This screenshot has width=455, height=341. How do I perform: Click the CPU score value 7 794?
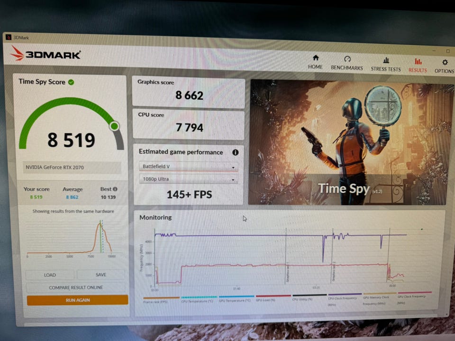click(x=190, y=127)
